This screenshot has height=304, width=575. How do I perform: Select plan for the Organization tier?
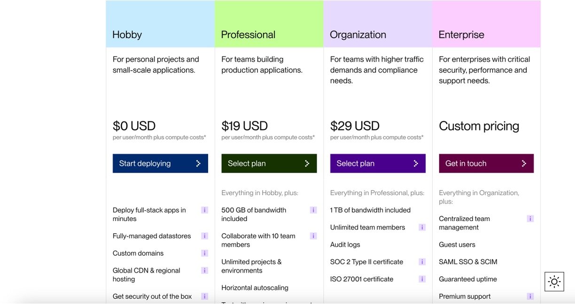[378, 164]
